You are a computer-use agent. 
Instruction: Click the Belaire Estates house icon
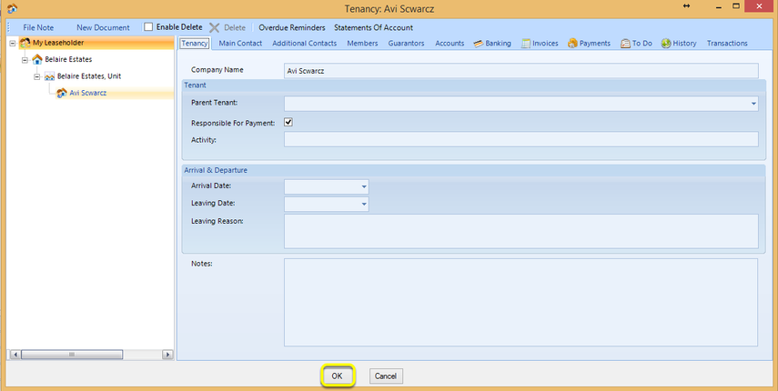[x=37, y=59]
